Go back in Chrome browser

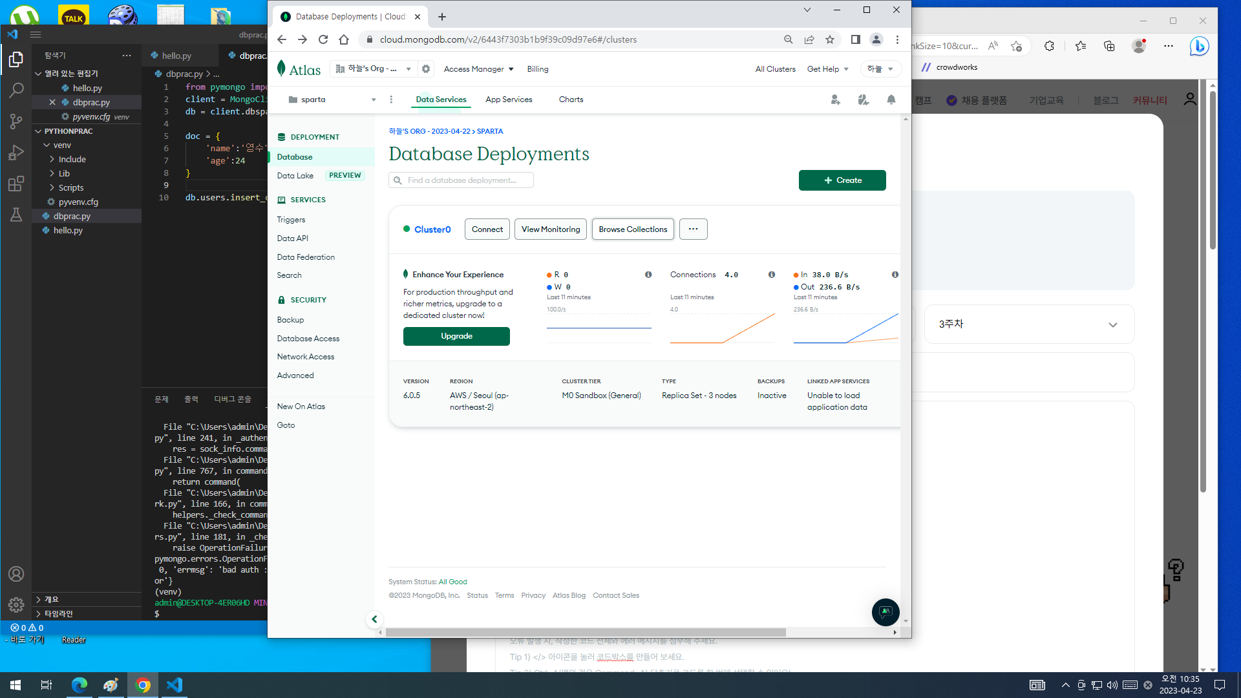[x=282, y=39]
